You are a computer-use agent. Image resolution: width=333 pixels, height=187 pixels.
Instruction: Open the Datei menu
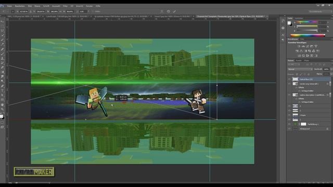tap(9, 6)
